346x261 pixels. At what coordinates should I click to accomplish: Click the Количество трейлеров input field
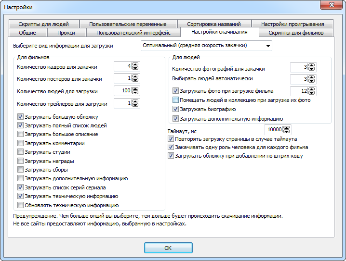point(123,103)
